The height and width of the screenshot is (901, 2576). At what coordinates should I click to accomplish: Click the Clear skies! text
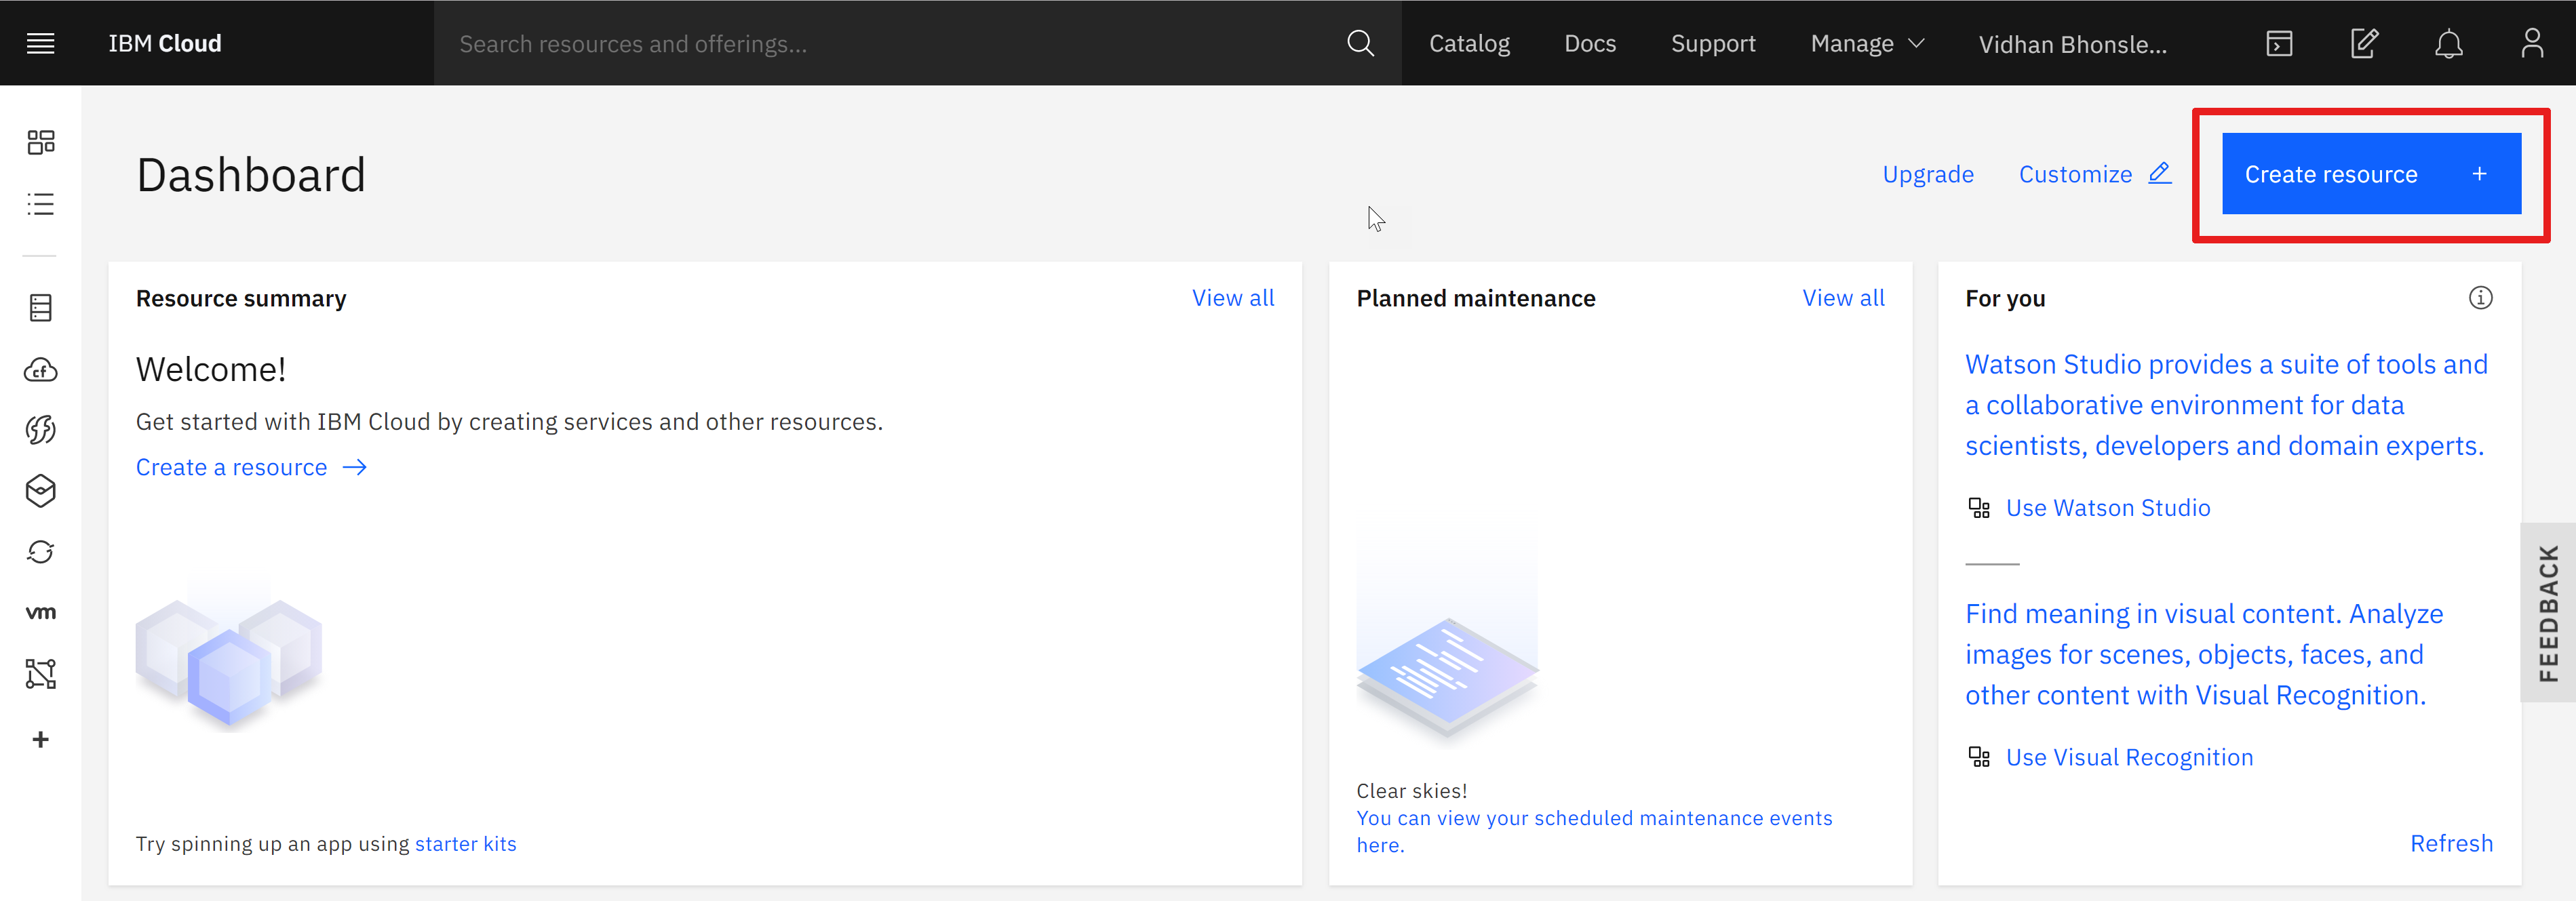(1412, 791)
